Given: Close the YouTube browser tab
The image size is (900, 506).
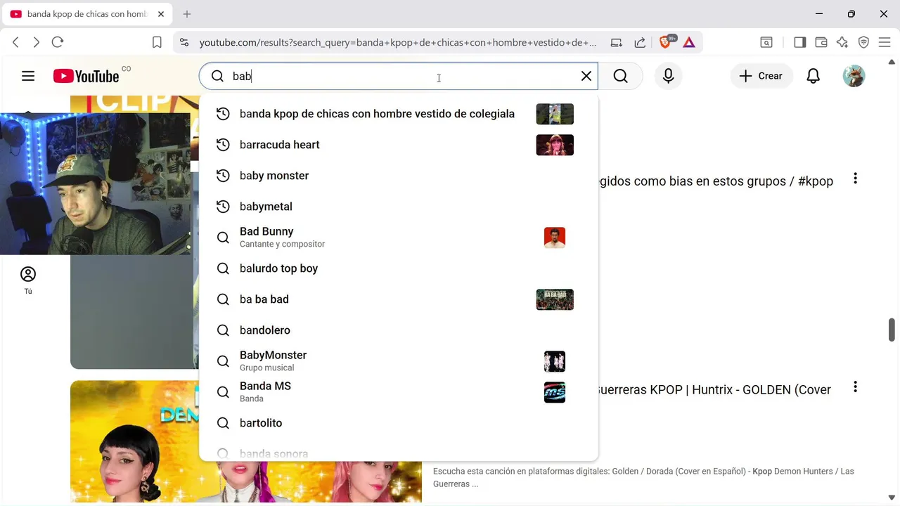Looking at the screenshot, I should [160, 14].
